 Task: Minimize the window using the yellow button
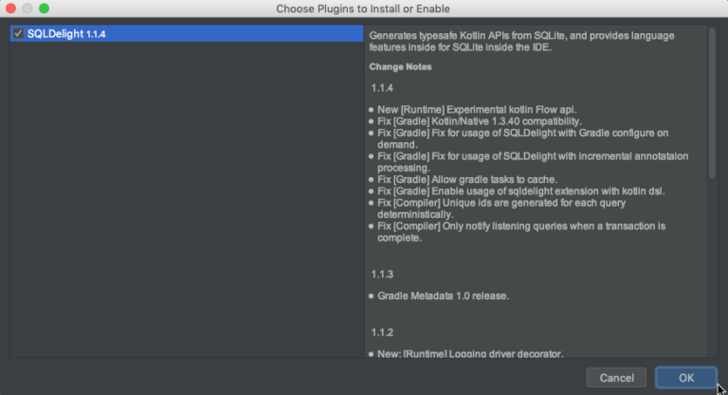point(27,9)
